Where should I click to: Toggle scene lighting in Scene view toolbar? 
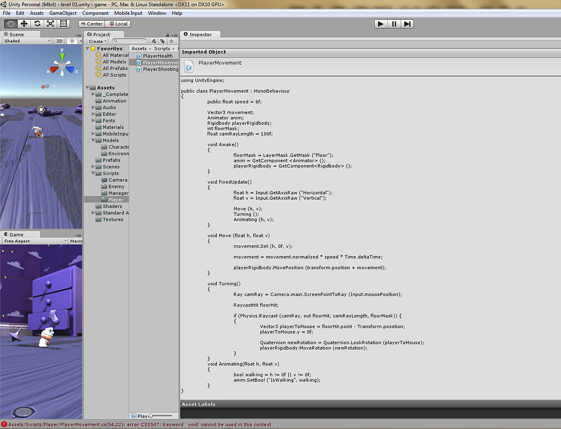click(72, 41)
